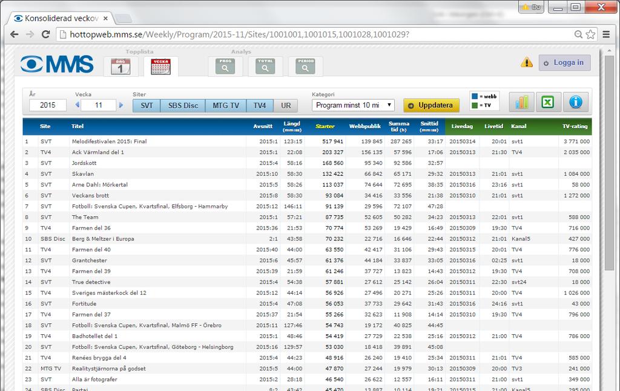This screenshot has width=620, height=391.
Task: Click the yellow warning triangle icon
Action: (x=527, y=62)
